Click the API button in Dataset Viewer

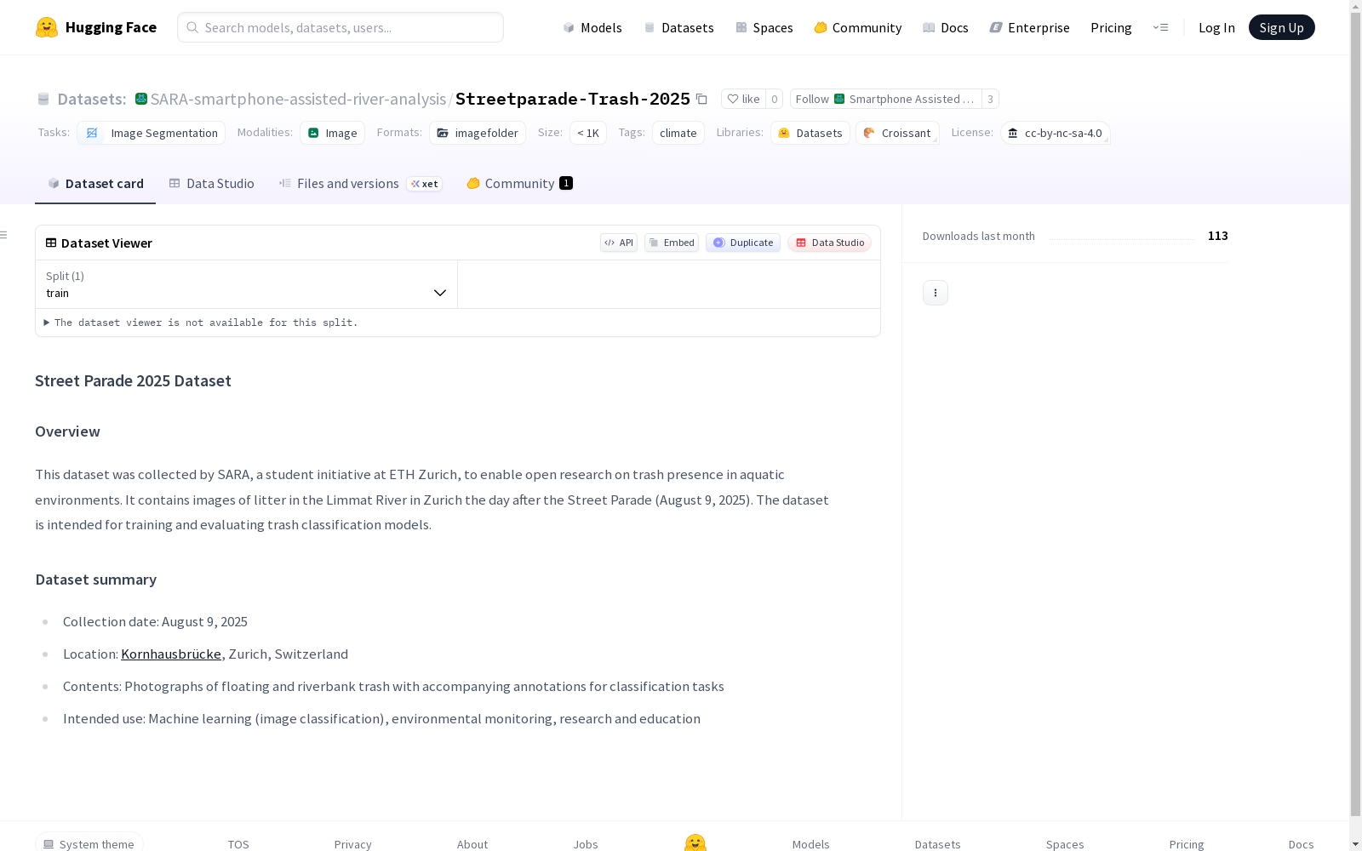tap(619, 243)
